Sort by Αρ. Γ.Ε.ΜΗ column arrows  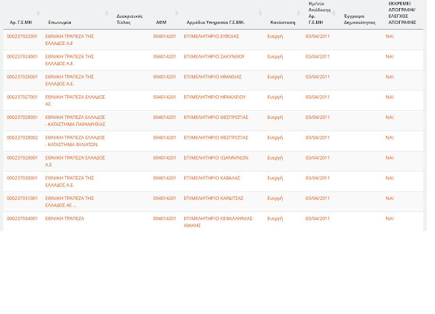[38, 13]
